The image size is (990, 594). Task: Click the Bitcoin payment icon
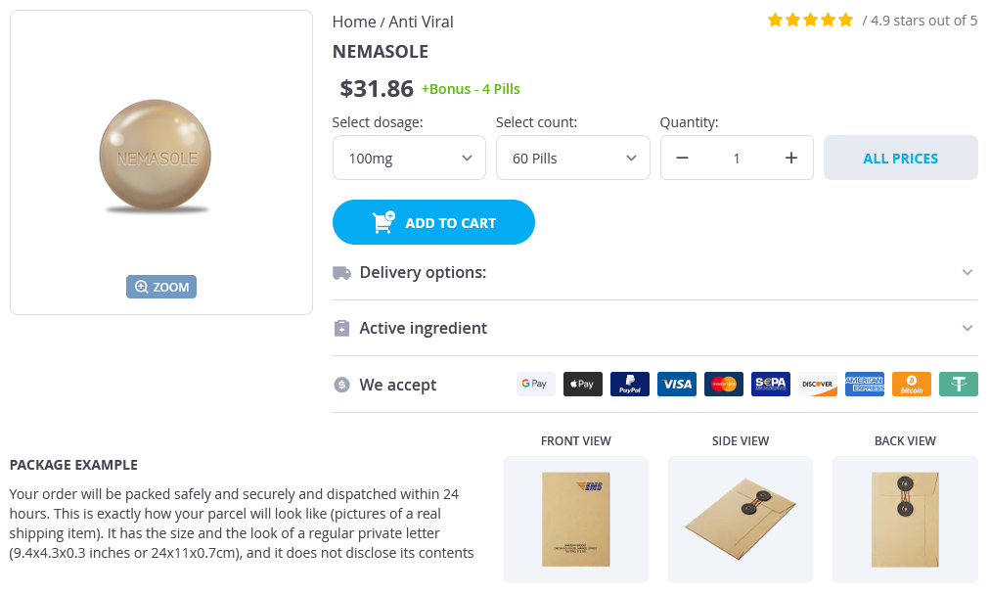[x=912, y=385]
